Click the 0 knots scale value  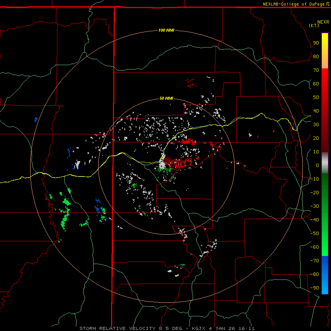tap(317, 165)
